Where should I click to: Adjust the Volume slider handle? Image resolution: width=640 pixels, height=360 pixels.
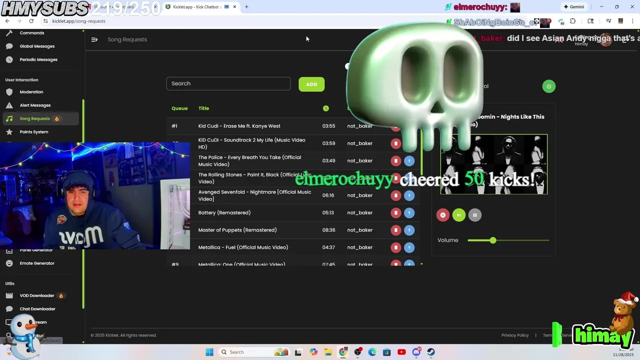[x=493, y=240]
